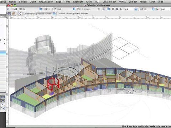This screenshot has width=171, height=128.
Task: Select the second similar-selection mode icon
Action: (x=14, y=14)
